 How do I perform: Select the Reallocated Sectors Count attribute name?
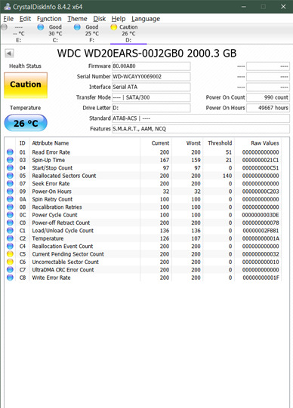(x=64, y=176)
